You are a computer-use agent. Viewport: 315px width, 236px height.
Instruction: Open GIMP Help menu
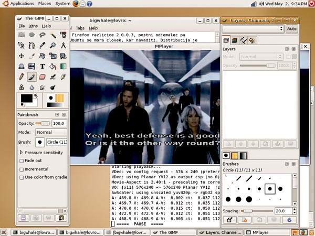pyautogui.click(x=46, y=26)
